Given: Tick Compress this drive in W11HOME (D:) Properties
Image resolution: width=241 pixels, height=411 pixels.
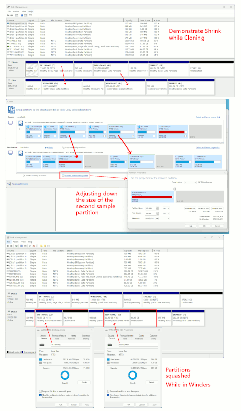Looking at the screenshot, I should pos(41,391).
